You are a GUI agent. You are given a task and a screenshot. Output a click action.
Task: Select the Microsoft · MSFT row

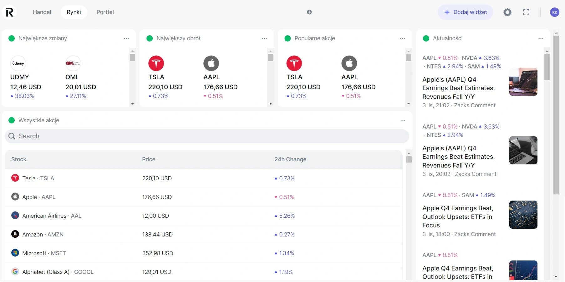(204, 253)
